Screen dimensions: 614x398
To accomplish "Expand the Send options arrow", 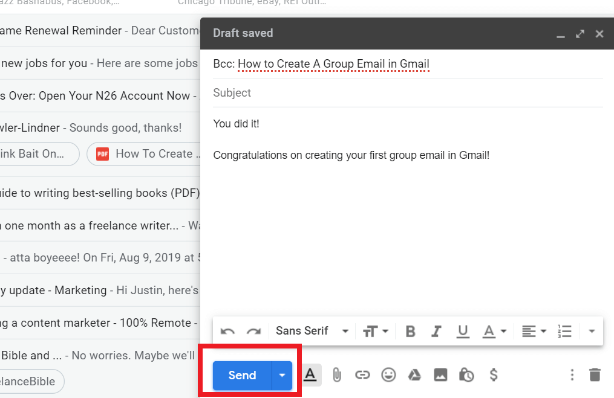I will tap(281, 375).
